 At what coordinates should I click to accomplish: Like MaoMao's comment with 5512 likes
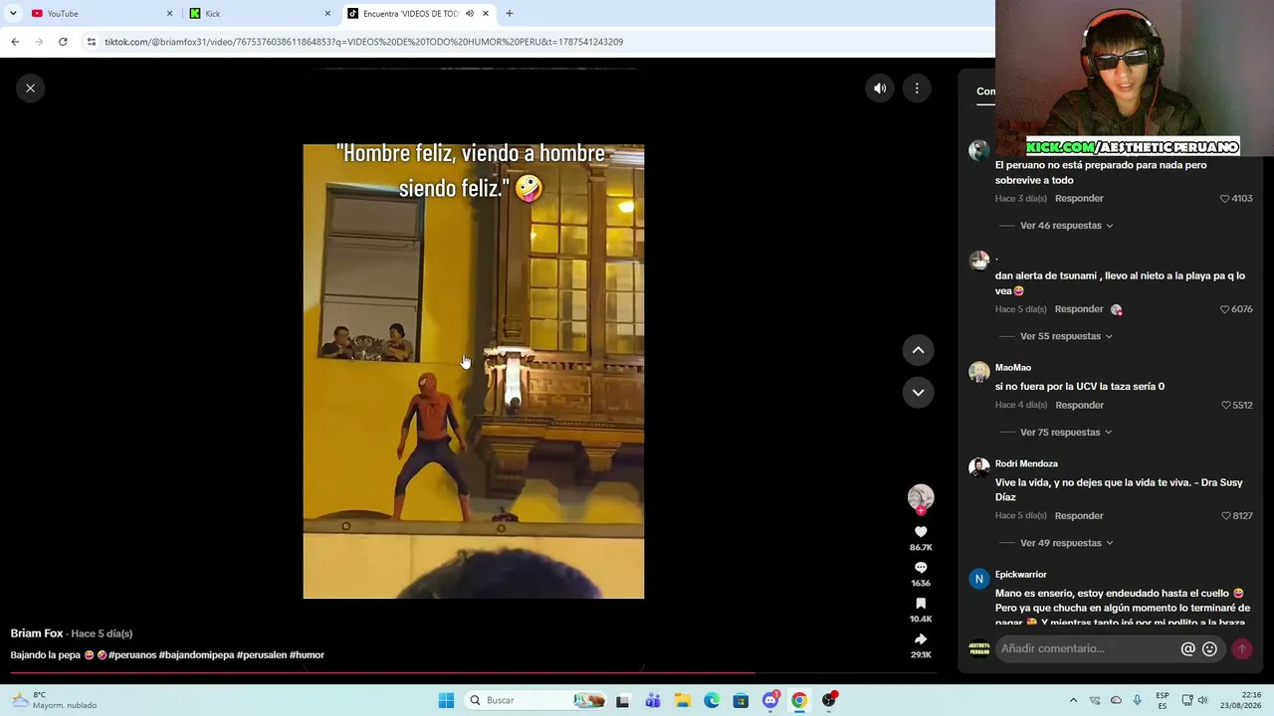coord(1226,406)
